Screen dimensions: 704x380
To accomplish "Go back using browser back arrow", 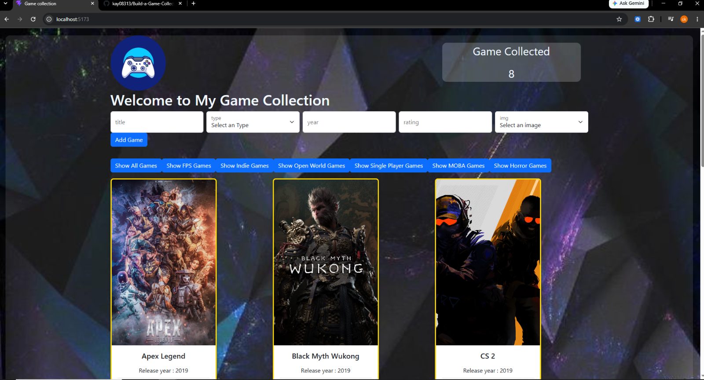I will click(x=7, y=19).
